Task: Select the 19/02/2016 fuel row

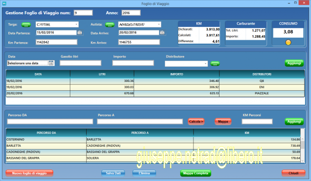Action: [x=155, y=87]
